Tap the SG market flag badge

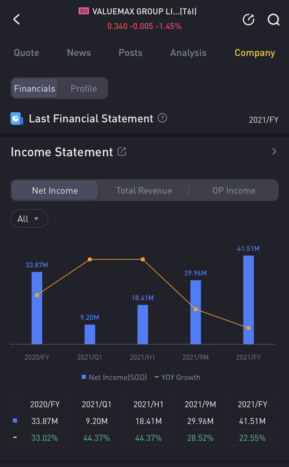coord(84,11)
